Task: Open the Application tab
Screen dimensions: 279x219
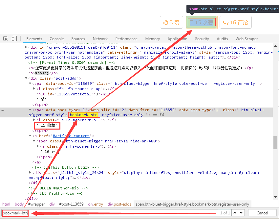Action: [177, 39]
